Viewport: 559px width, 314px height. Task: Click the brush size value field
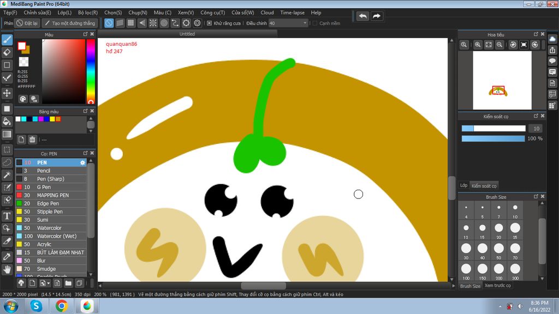[x=536, y=129]
